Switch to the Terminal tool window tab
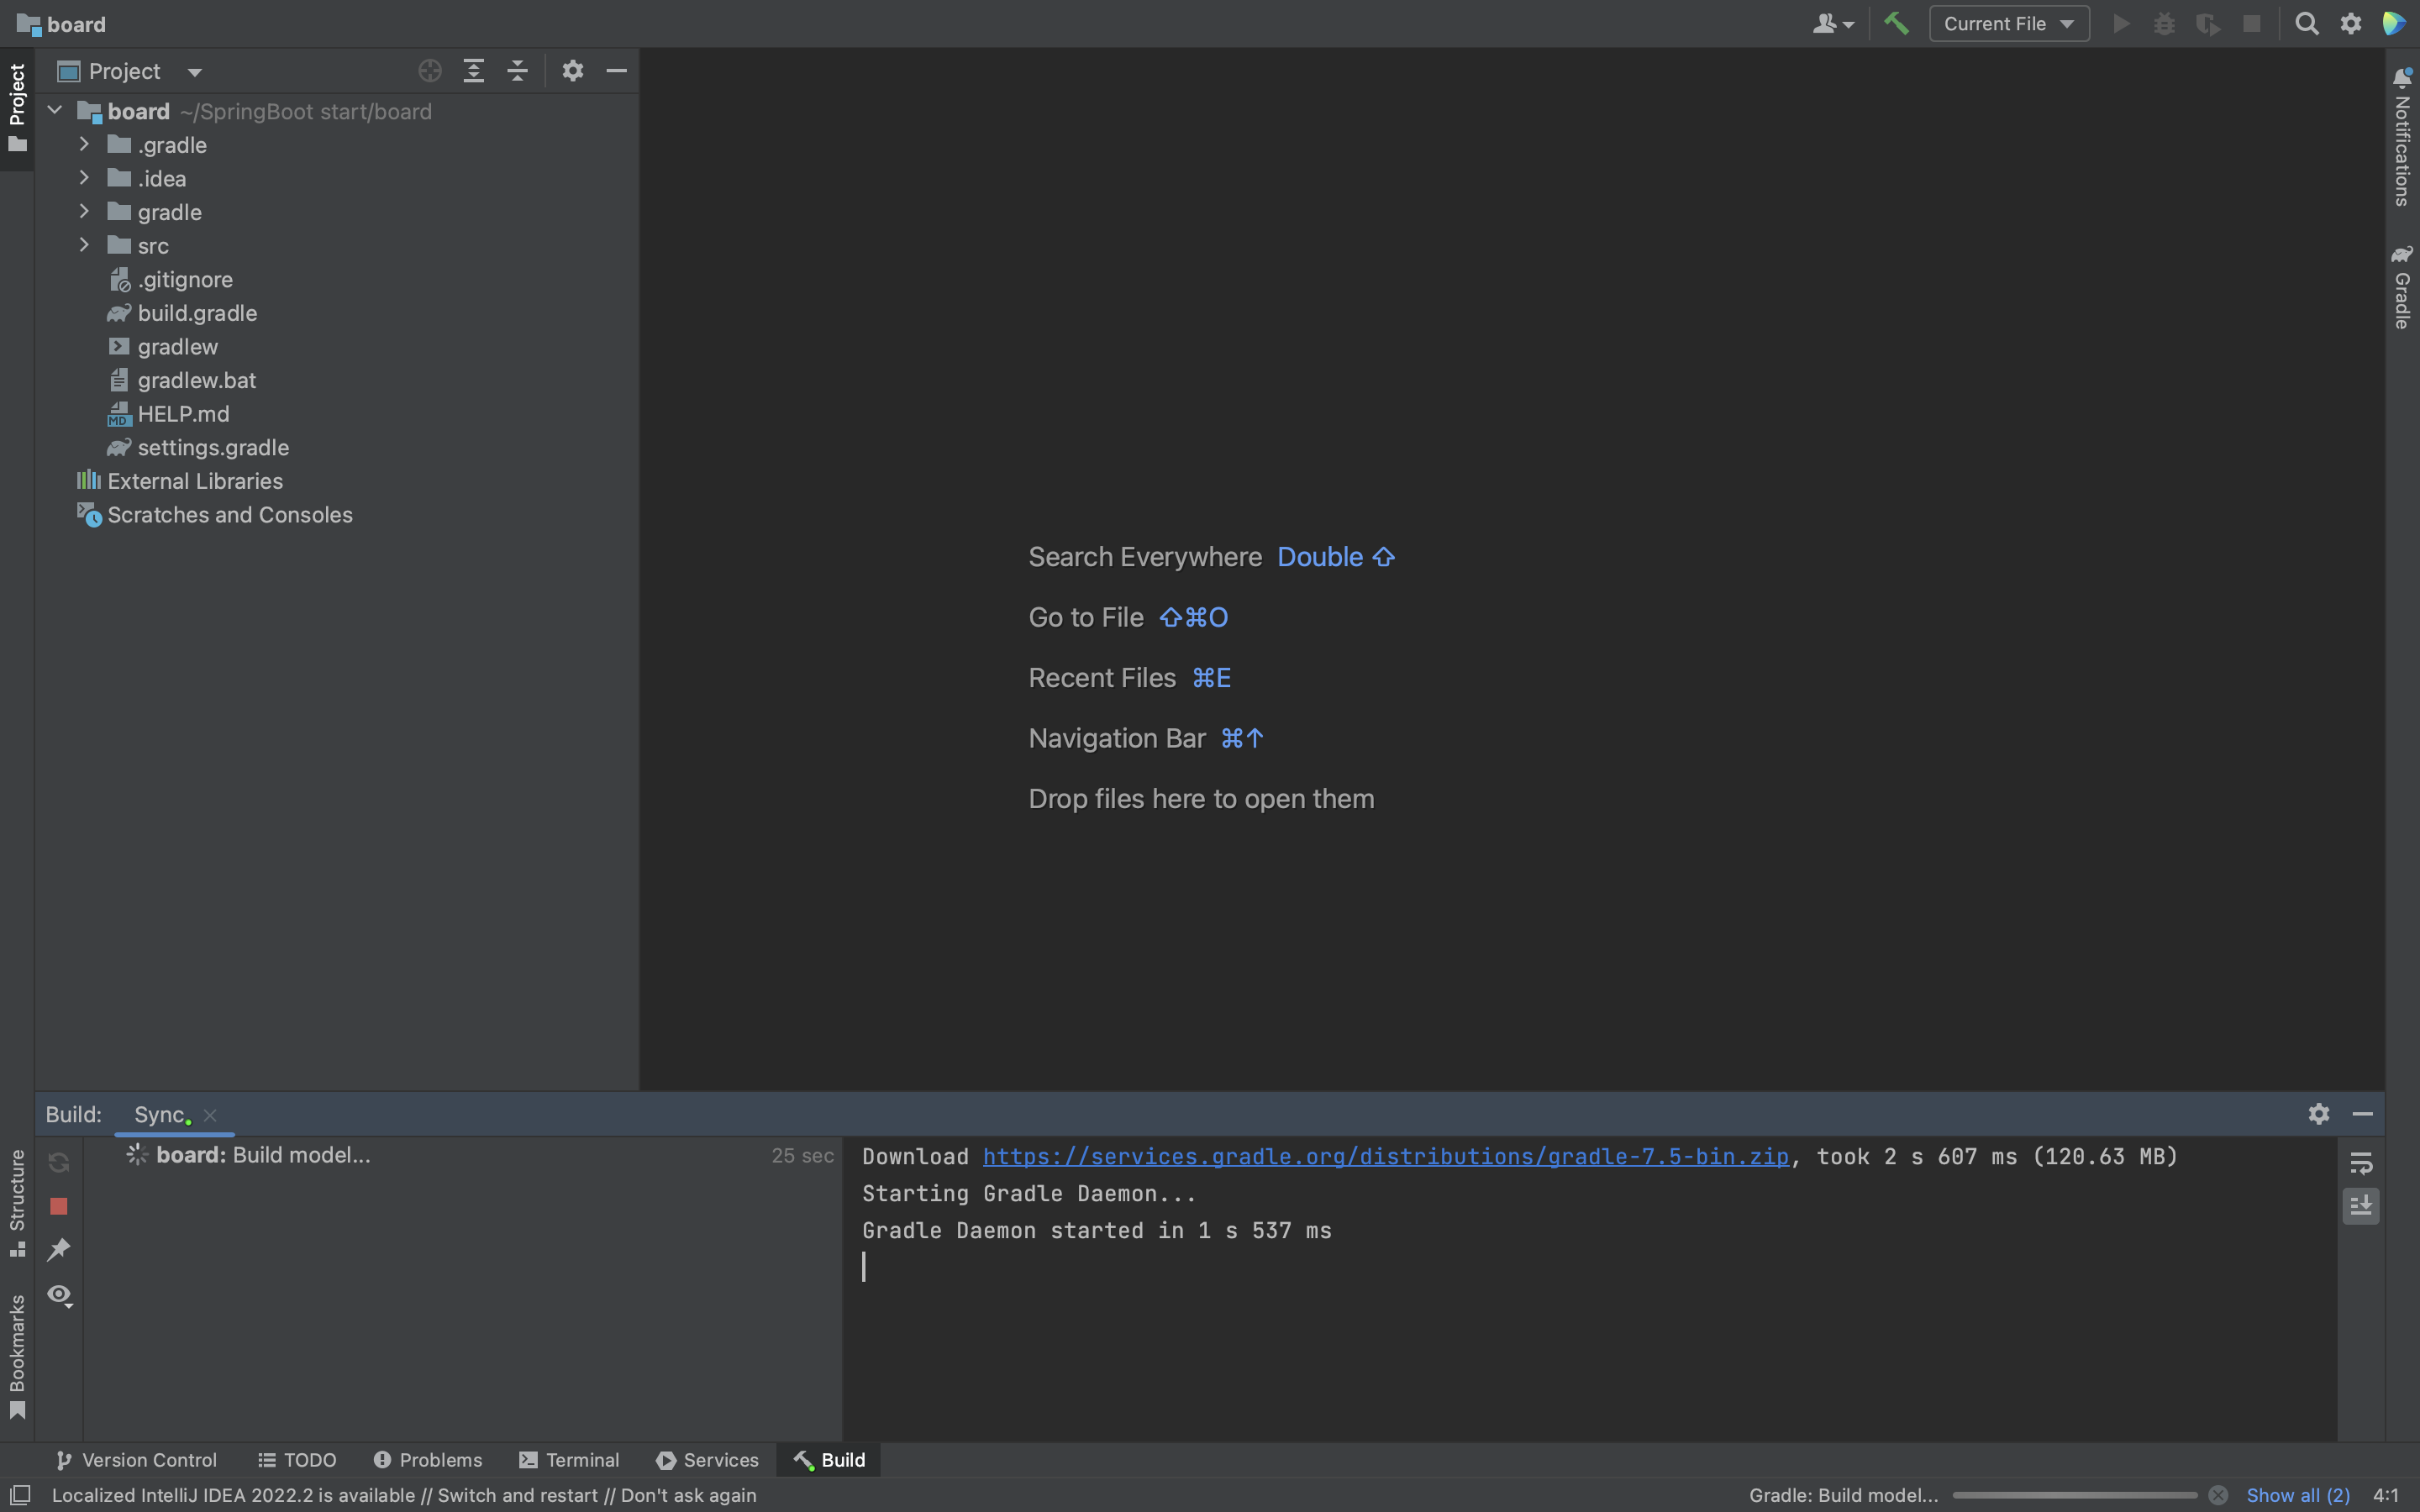 point(570,1460)
